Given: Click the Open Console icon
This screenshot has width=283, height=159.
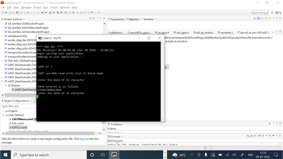Looking at the screenshot, I should tap(270, 136).
